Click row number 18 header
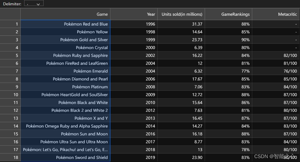300x162 pixels. coord(10,158)
